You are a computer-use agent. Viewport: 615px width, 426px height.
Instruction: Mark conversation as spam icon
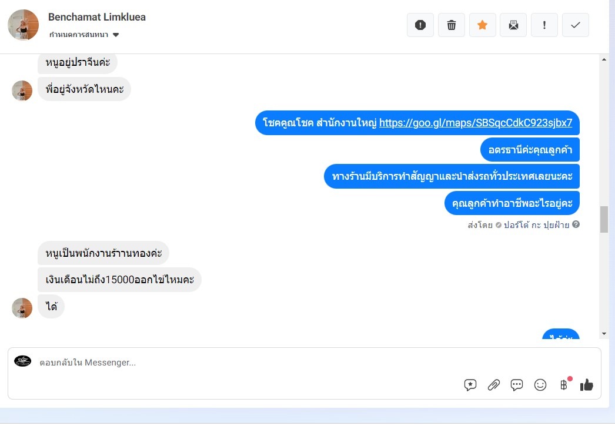click(x=420, y=25)
